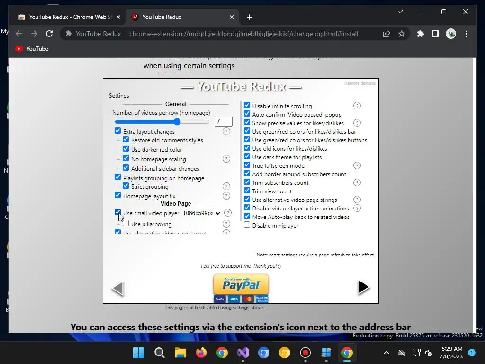Viewport: 485px width, 364px height.
Task: Open Chrome side panel icon
Action: pyautogui.click(x=436, y=34)
